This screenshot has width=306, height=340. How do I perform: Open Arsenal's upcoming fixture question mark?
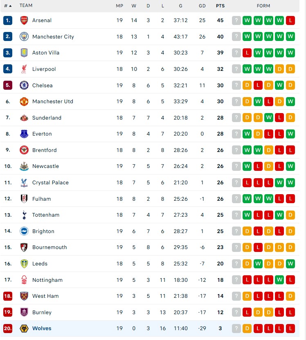[236, 20]
